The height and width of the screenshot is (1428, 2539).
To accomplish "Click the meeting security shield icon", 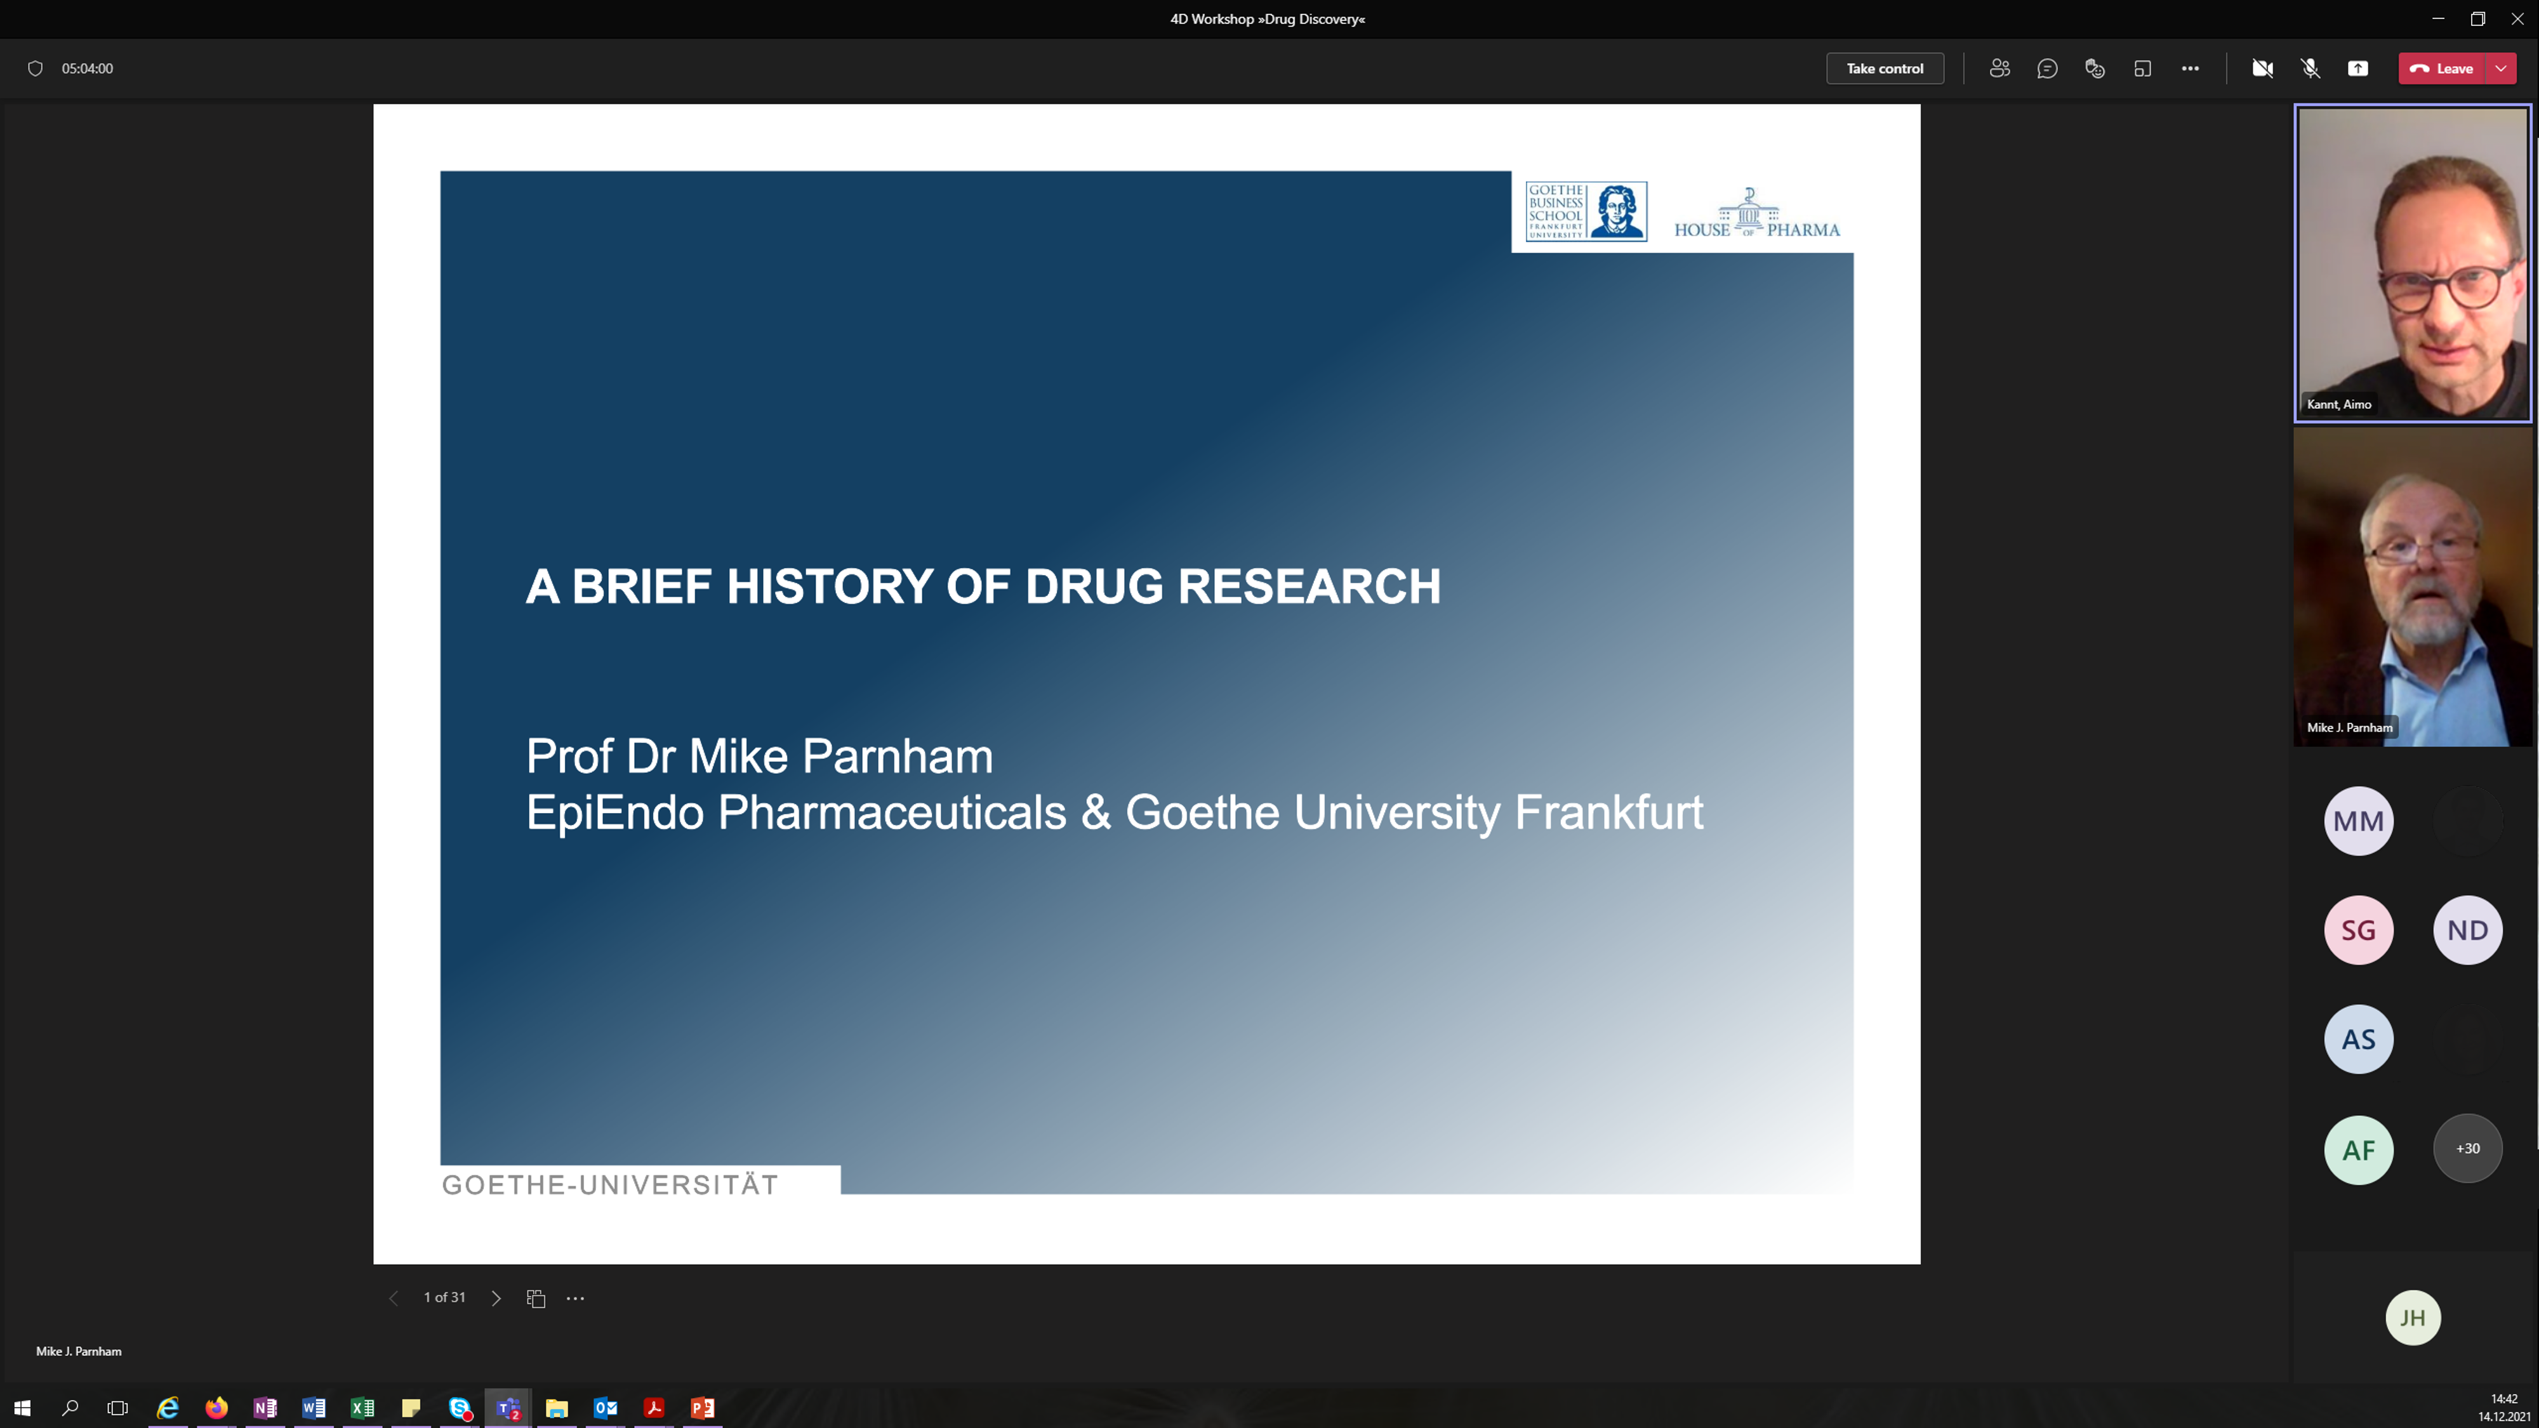I will (x=36, y=68).
